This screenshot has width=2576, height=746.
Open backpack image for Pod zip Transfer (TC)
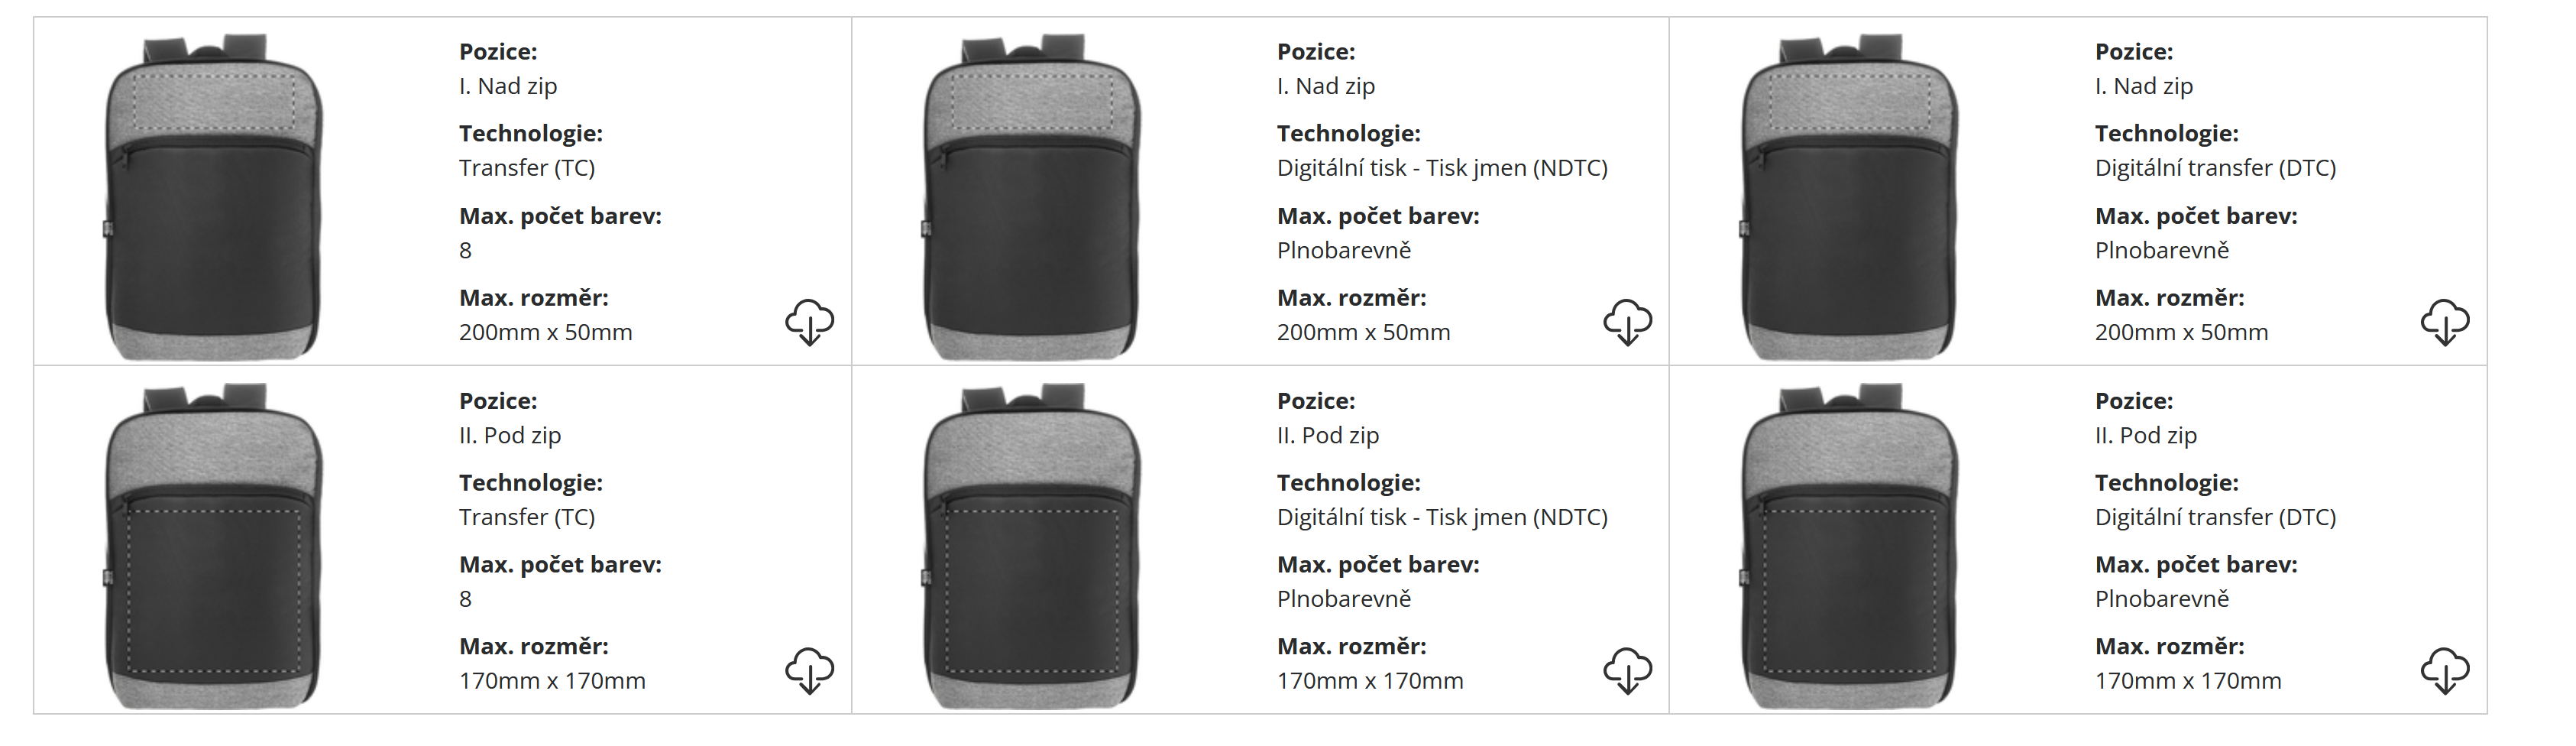(x=214, y=545)
